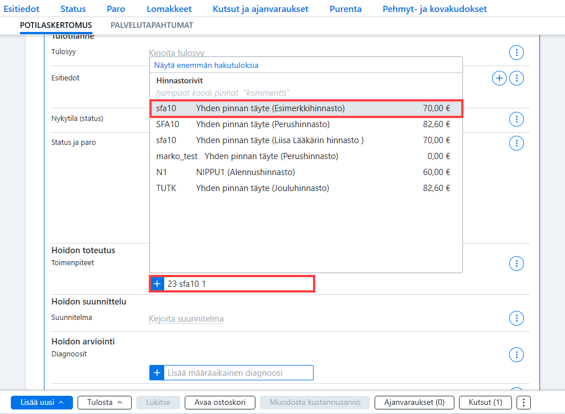The width and height of the screenshot is (565, 414).
Task: Select SFA10 Yhden pinnan täyte (Perushinnasto) result
Action: (x=306, y=124)
